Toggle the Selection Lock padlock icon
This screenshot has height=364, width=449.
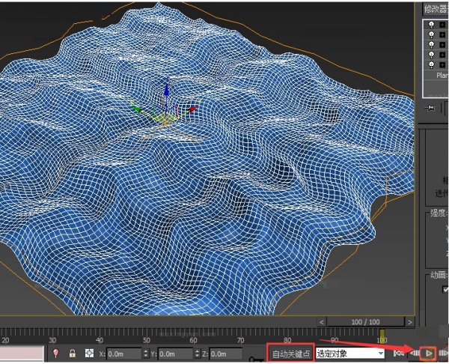click(x=73, y=353)
